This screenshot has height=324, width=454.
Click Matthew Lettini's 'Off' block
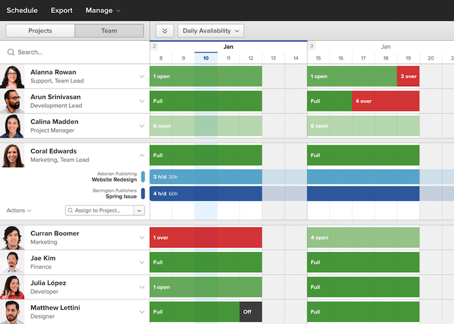pyautogui.click(x=250, y=312)
